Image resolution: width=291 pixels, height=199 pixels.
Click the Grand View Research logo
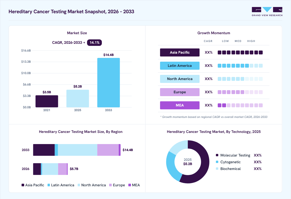point(267,12)
